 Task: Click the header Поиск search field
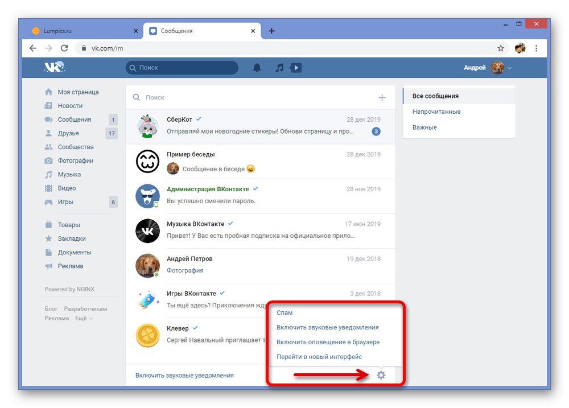coord(182,68)
